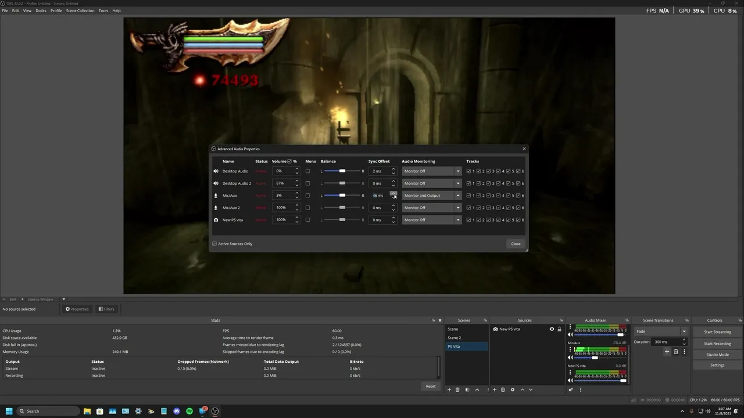Image resolution: width=744 pixels, height=418 pixels.
Task: Toggle Mono checkbox for Mic/Aux
Action: click(x=307, y=196)
